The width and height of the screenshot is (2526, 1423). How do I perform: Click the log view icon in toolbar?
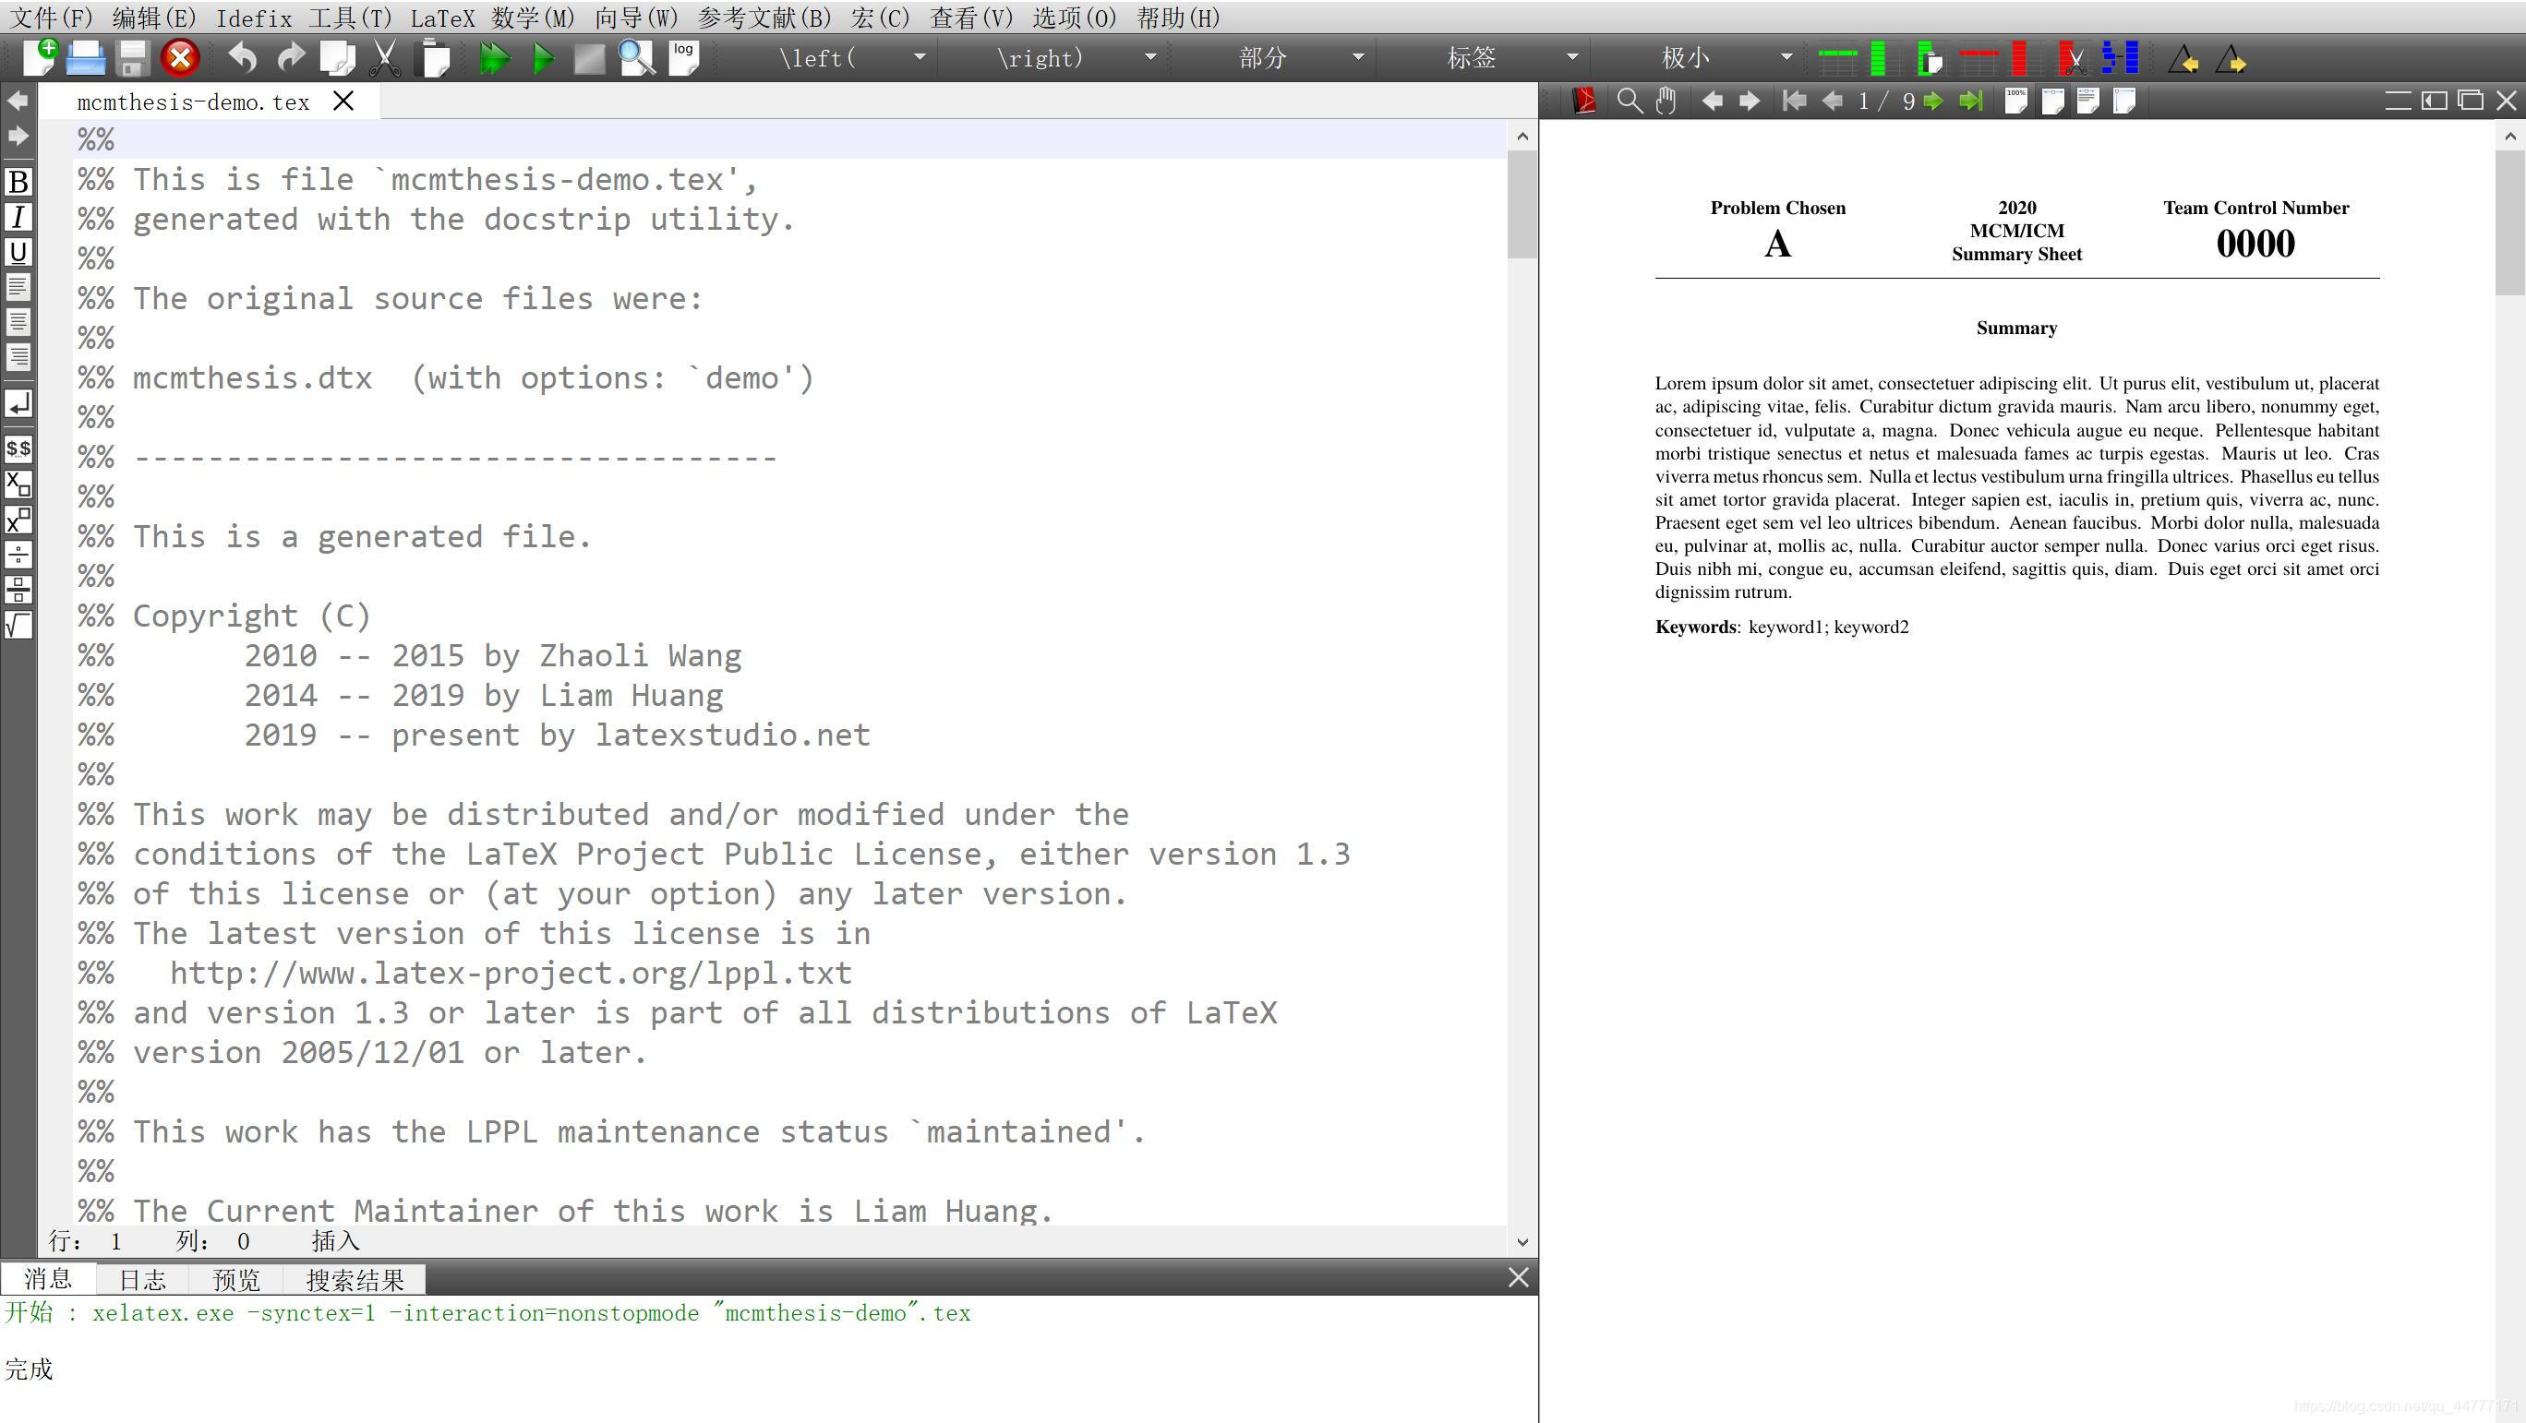685,59
